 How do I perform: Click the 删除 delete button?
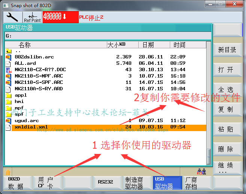click(x=227, y=149)
